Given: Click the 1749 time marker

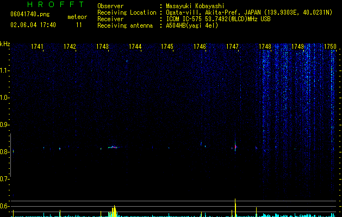Looking at the screenshot, I should 298,47.
